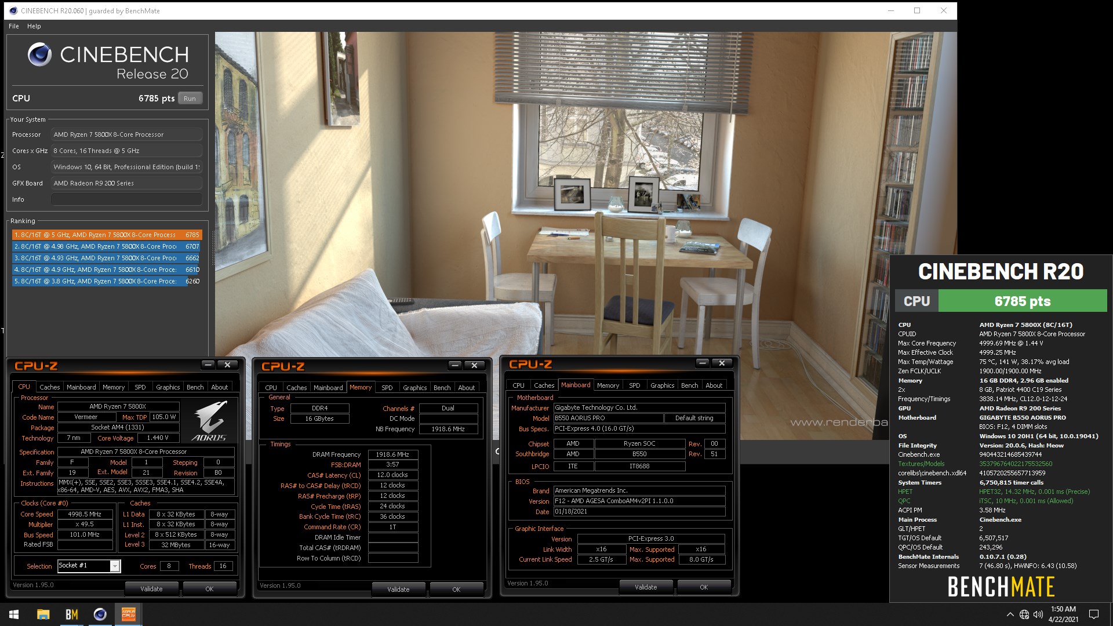Click the BENCHMATE logo at panel bottom
This screenshot has width=1113, height=626.
[x=1001, y=587]
